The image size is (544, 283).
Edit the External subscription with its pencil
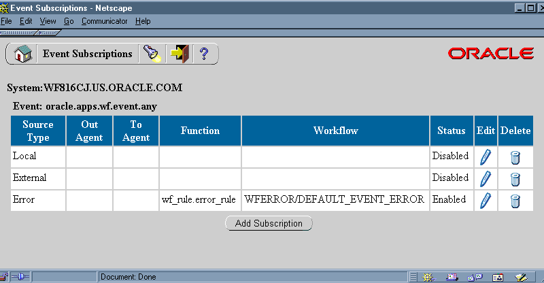click(485, 179)
